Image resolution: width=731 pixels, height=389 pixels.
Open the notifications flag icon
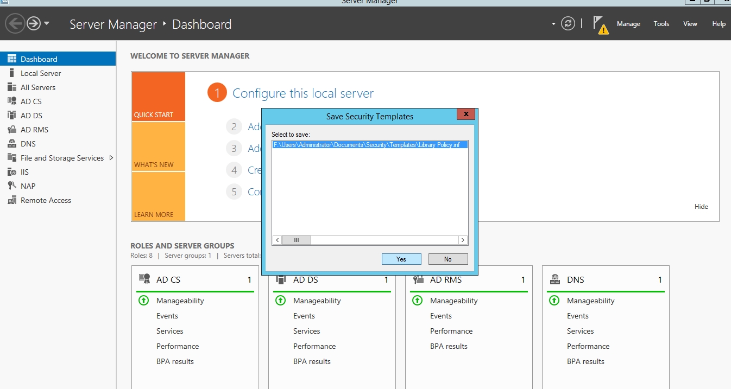pyautogui.click(x=600, y=24)
